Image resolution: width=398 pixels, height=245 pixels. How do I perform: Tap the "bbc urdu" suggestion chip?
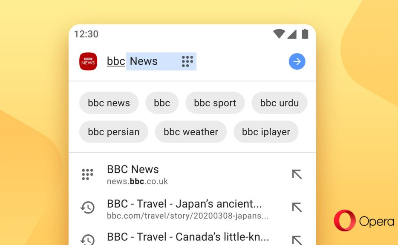(280, 103)
